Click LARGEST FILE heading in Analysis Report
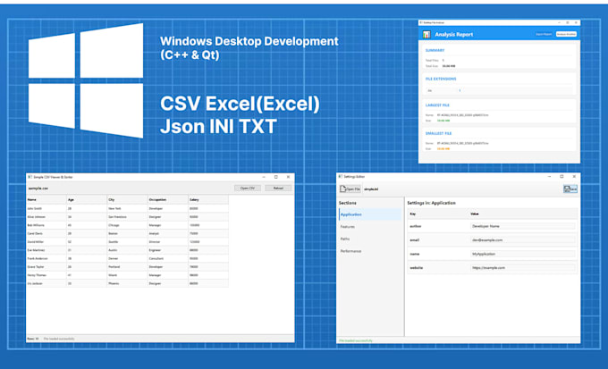 pos(437,105)
